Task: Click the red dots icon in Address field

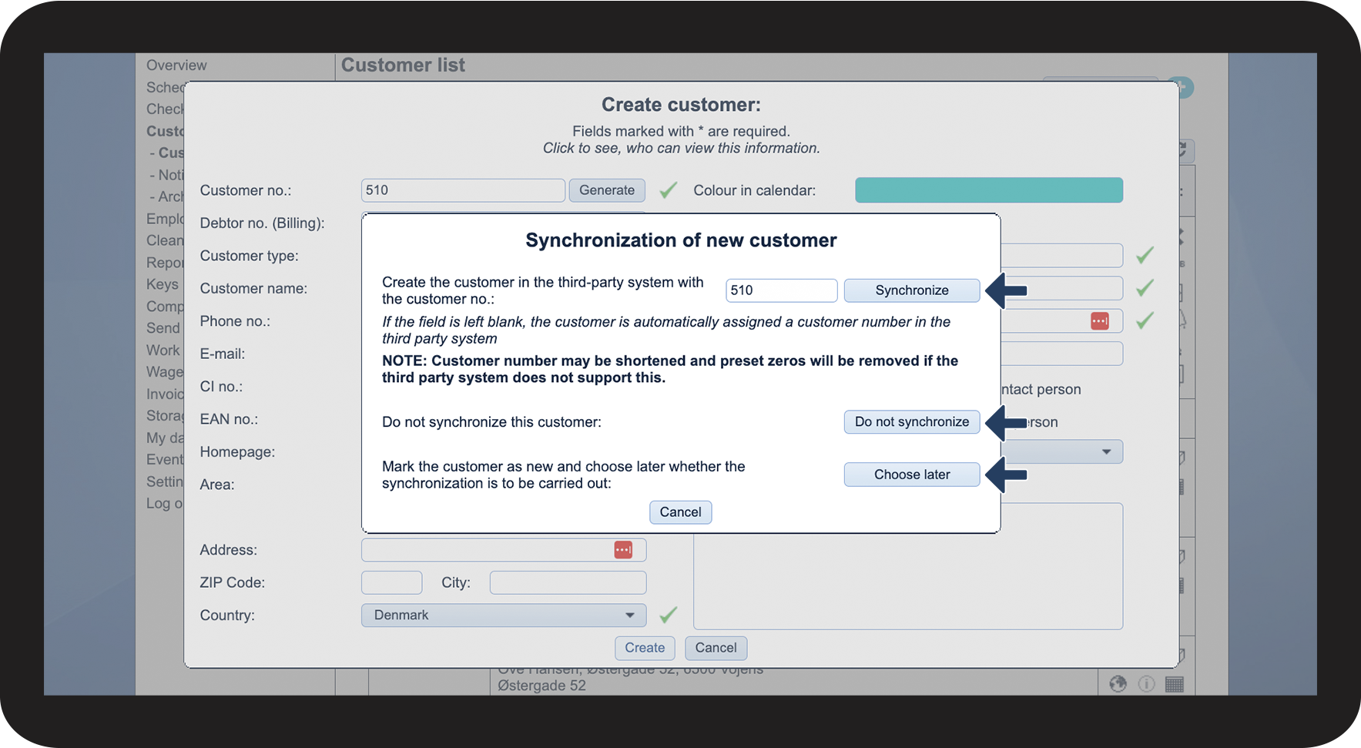Action: click(x=622, y=550)
